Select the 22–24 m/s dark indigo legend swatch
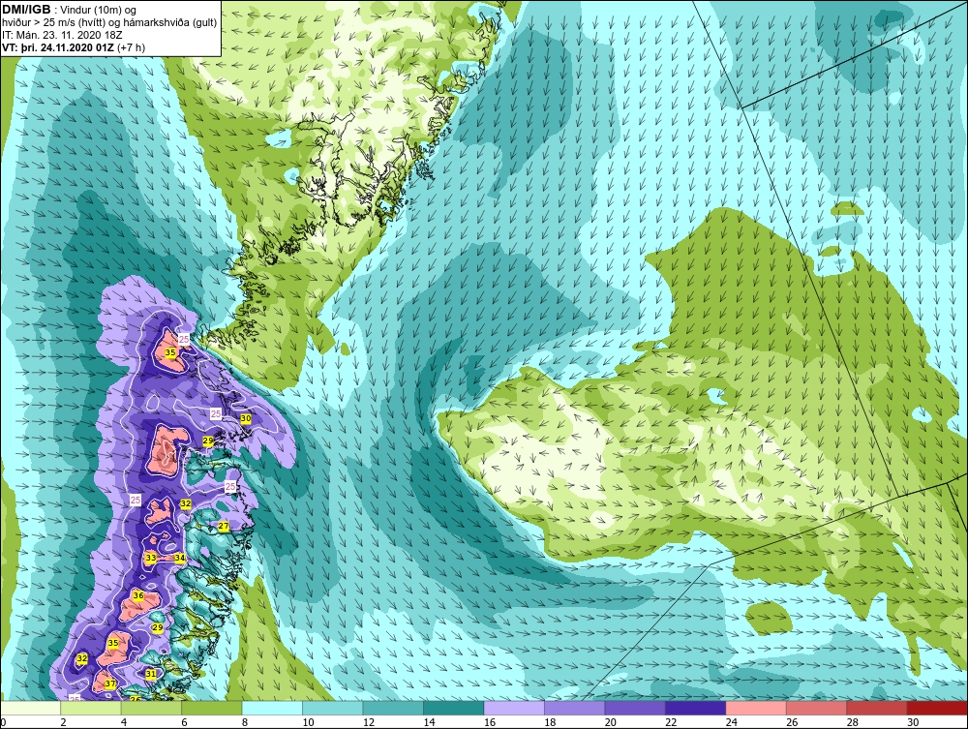 point(696,708)
